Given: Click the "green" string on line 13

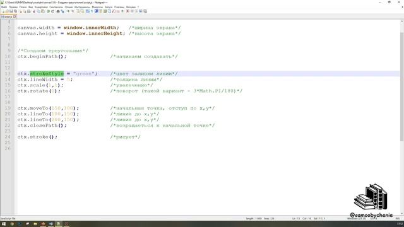Looking at the screenshot, I should click(x=84, y=74).
